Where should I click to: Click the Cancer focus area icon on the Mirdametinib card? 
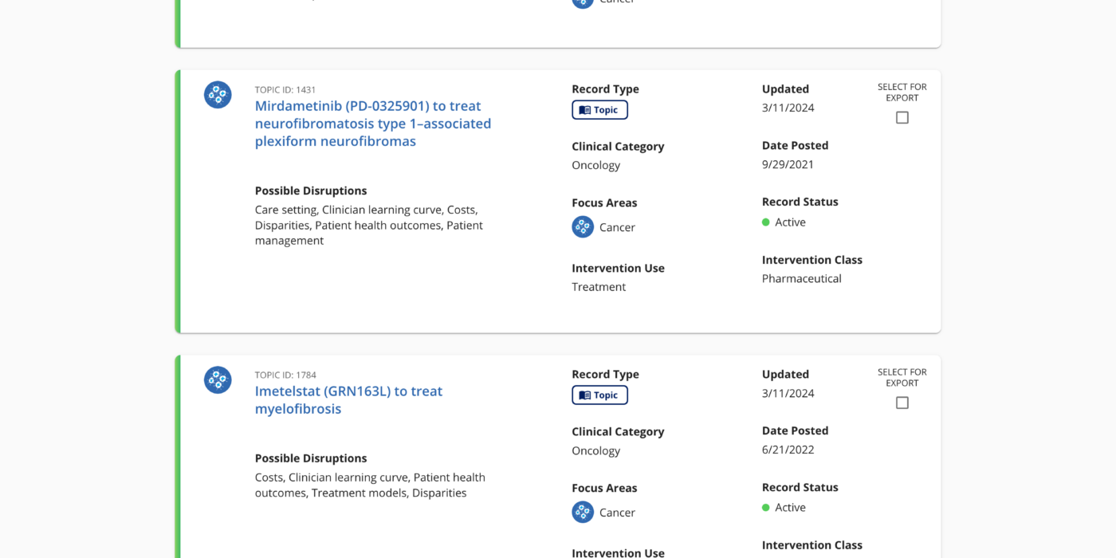(583, 226)
